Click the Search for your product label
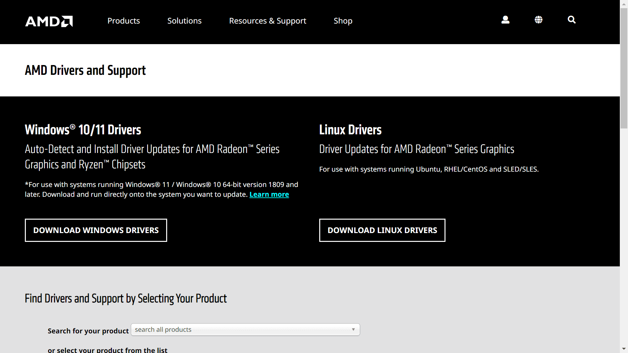628x353 pixels. coord(88,331)
